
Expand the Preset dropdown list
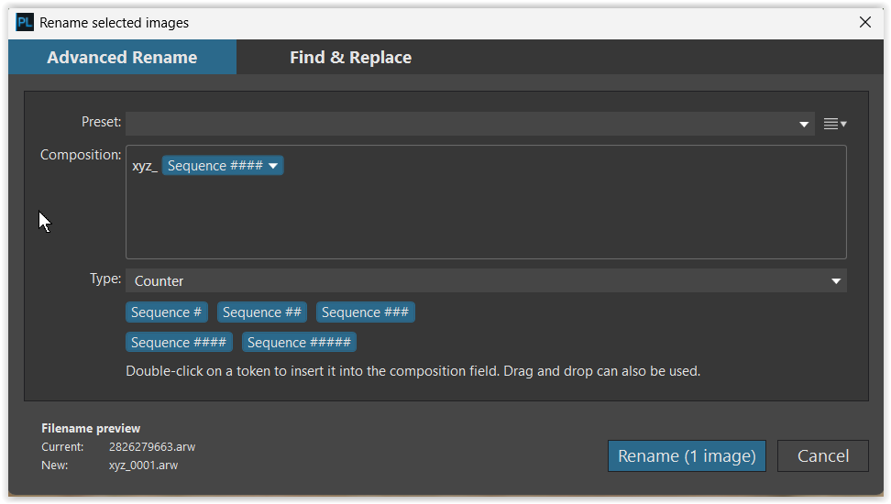[804, 124]
